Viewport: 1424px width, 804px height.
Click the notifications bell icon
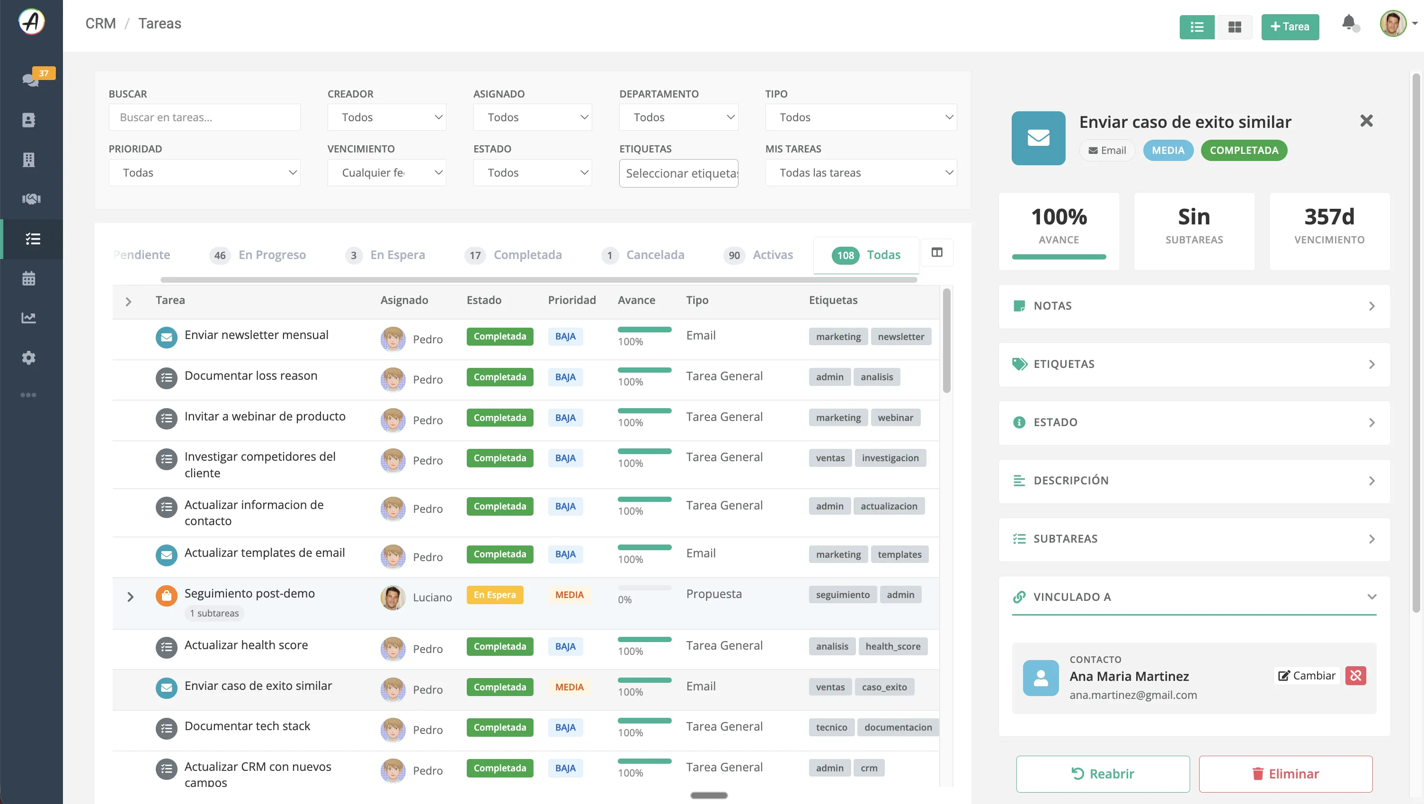coord(1348,23)
